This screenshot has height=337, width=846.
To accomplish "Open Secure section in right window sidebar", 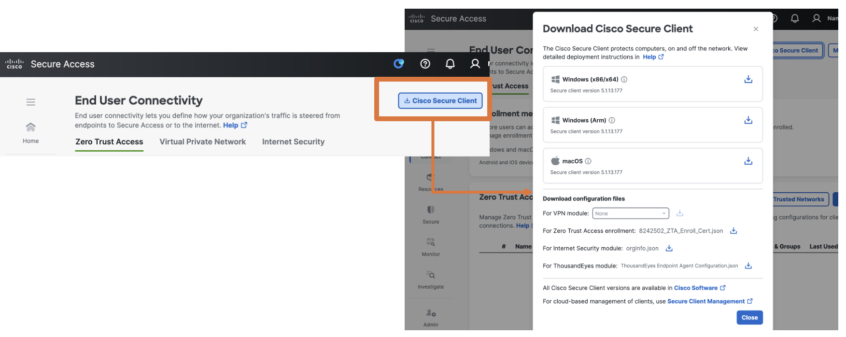I will [431, 215].
